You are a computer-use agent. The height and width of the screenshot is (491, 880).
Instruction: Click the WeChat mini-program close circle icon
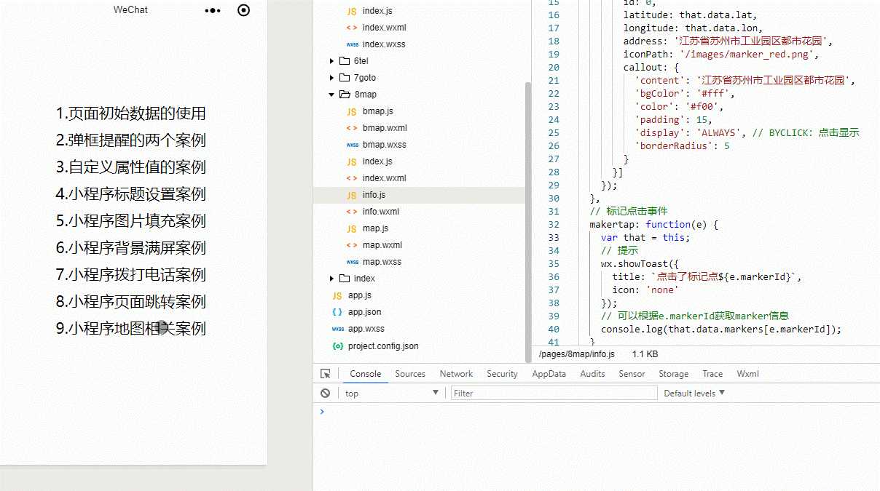pyautogui.click(x=244, y=10)
